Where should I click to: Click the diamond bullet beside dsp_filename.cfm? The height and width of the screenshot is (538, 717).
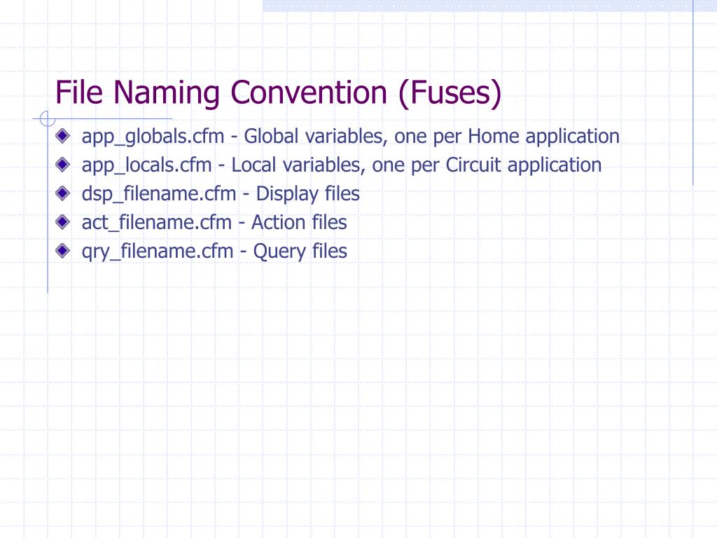pyautogui.click(x=62, y=193)
